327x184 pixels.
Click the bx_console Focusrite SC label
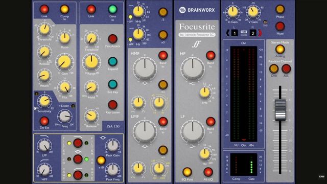pyautogui.click(x=197, y=35)
